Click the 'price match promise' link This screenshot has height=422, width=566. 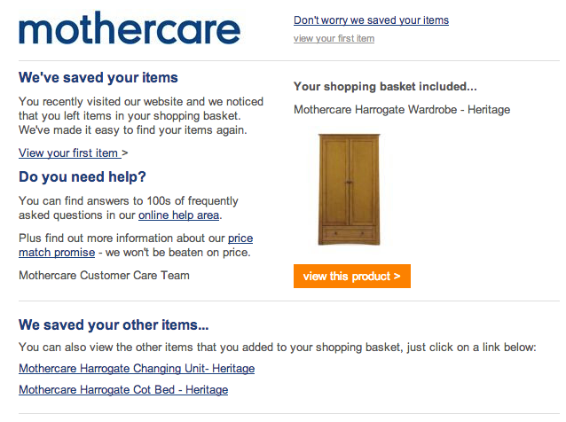(136, 246)
